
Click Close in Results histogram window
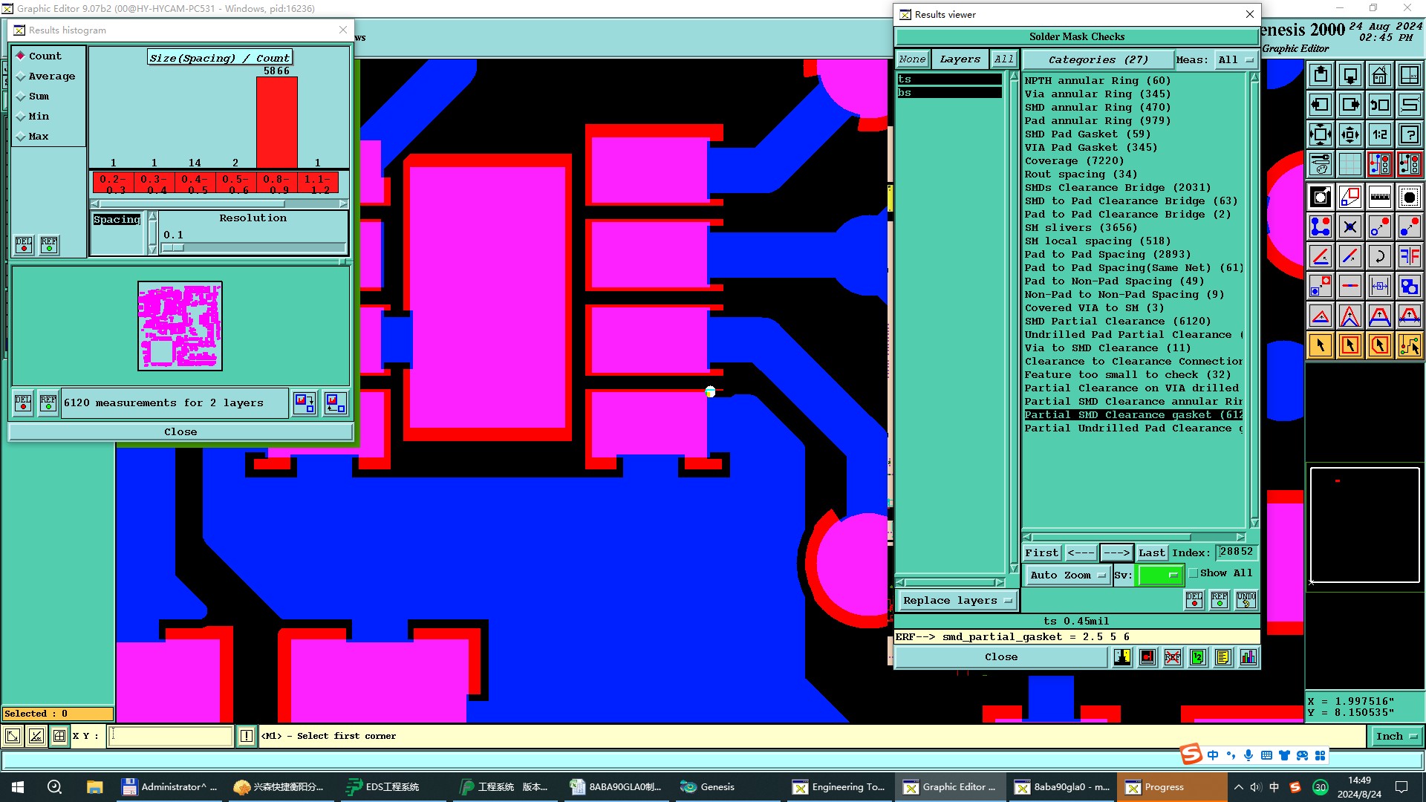tap(180, 431)
